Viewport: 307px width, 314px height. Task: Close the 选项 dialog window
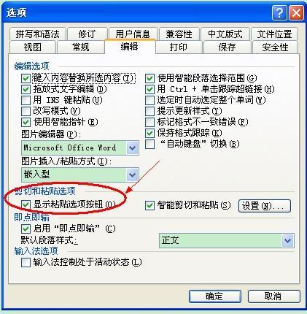(296, 12)
